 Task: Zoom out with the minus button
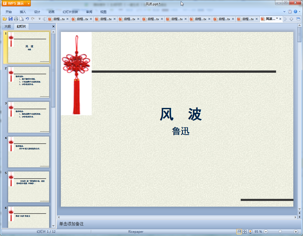(266, 232)
